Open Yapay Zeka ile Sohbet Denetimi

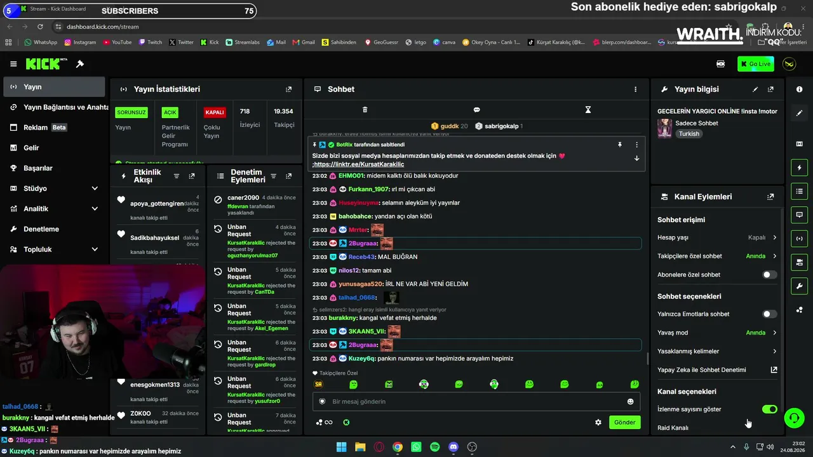coord(717,370)
